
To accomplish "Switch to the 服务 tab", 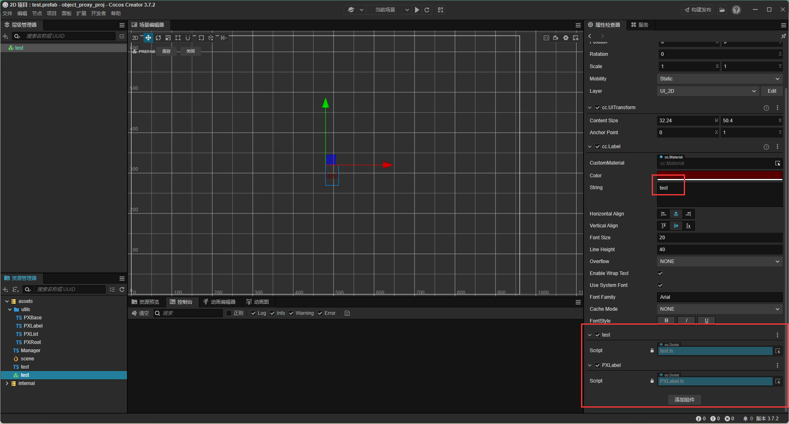I will 640,25.
